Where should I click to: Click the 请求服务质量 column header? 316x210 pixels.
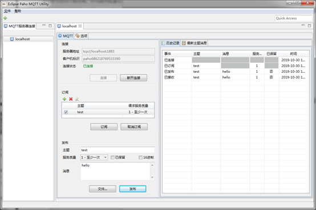click(x=138, y=106)
